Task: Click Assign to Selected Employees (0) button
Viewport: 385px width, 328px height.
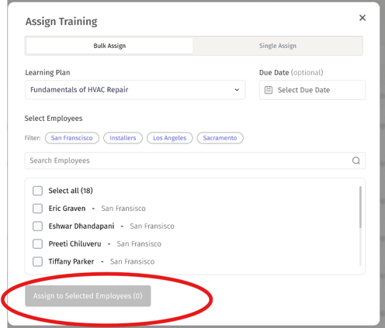Action: [88, 296]
